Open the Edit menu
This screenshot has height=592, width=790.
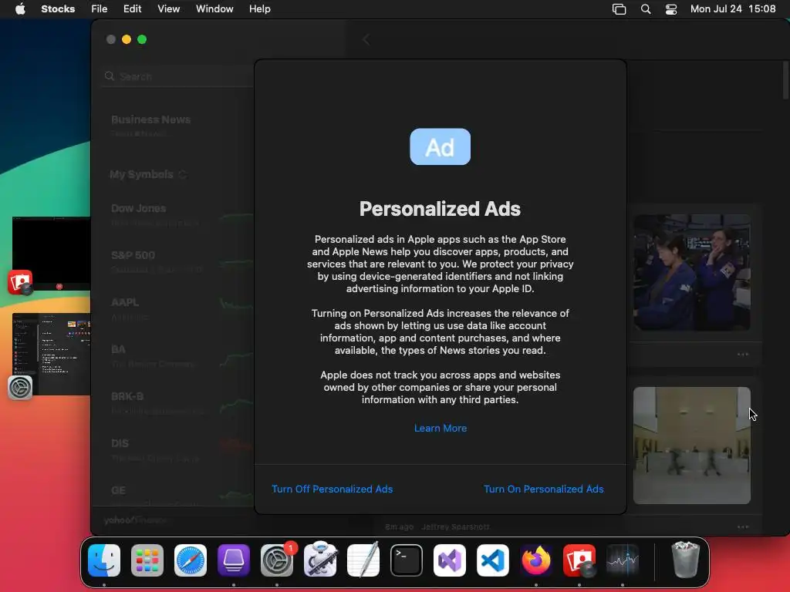[x=132, y=9]
